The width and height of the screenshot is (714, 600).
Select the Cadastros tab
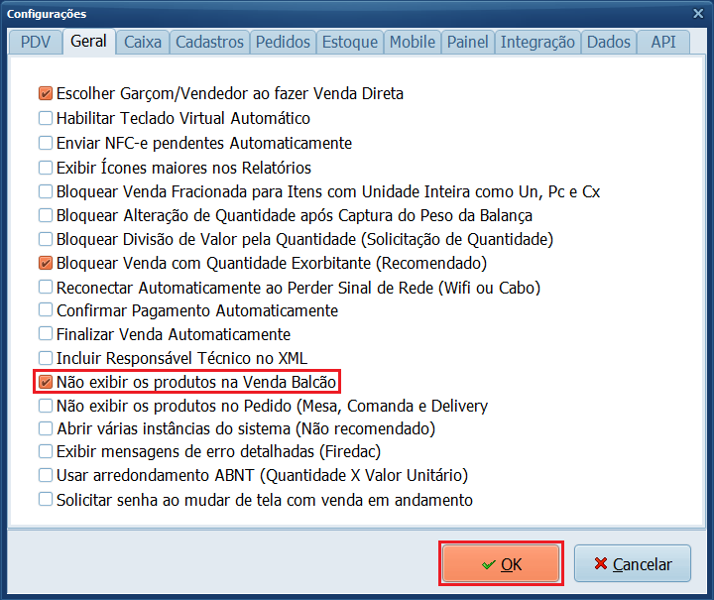209,42
